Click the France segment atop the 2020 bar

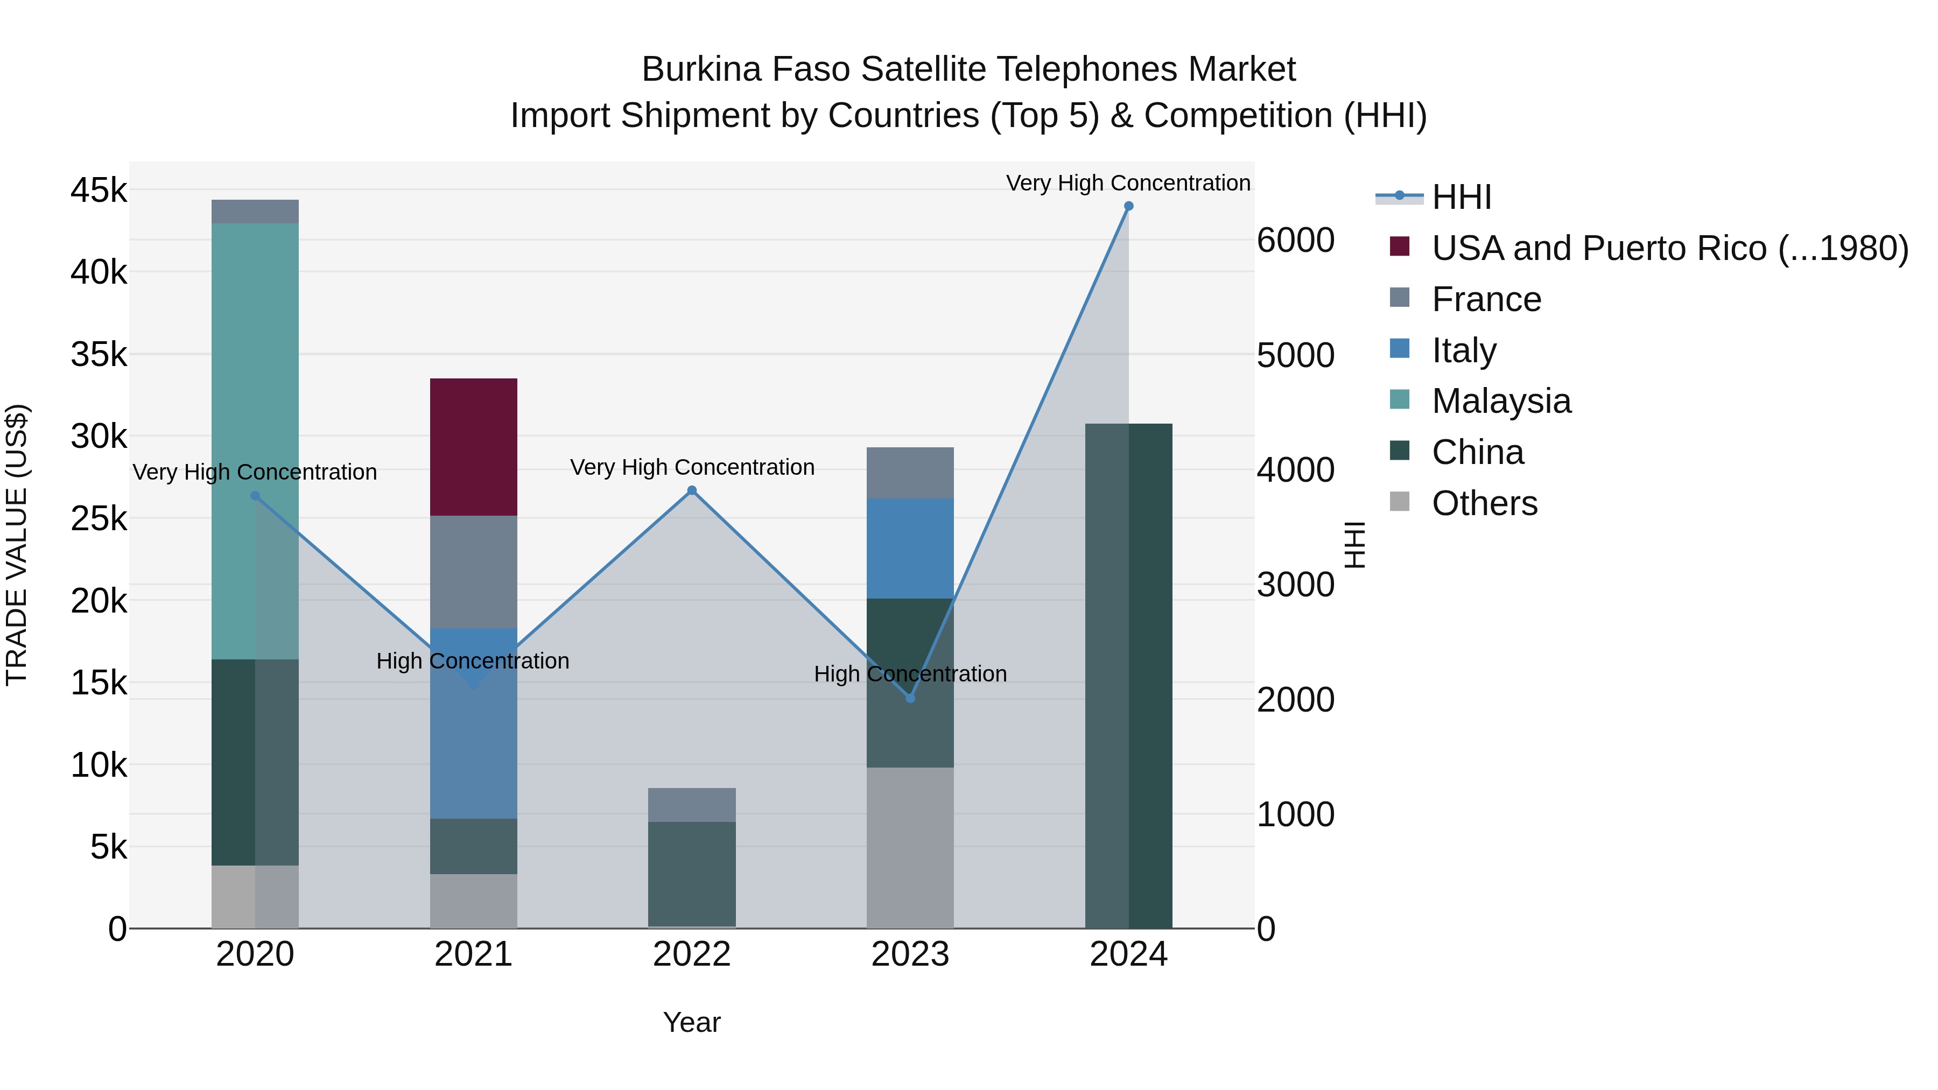coord(255,212)
